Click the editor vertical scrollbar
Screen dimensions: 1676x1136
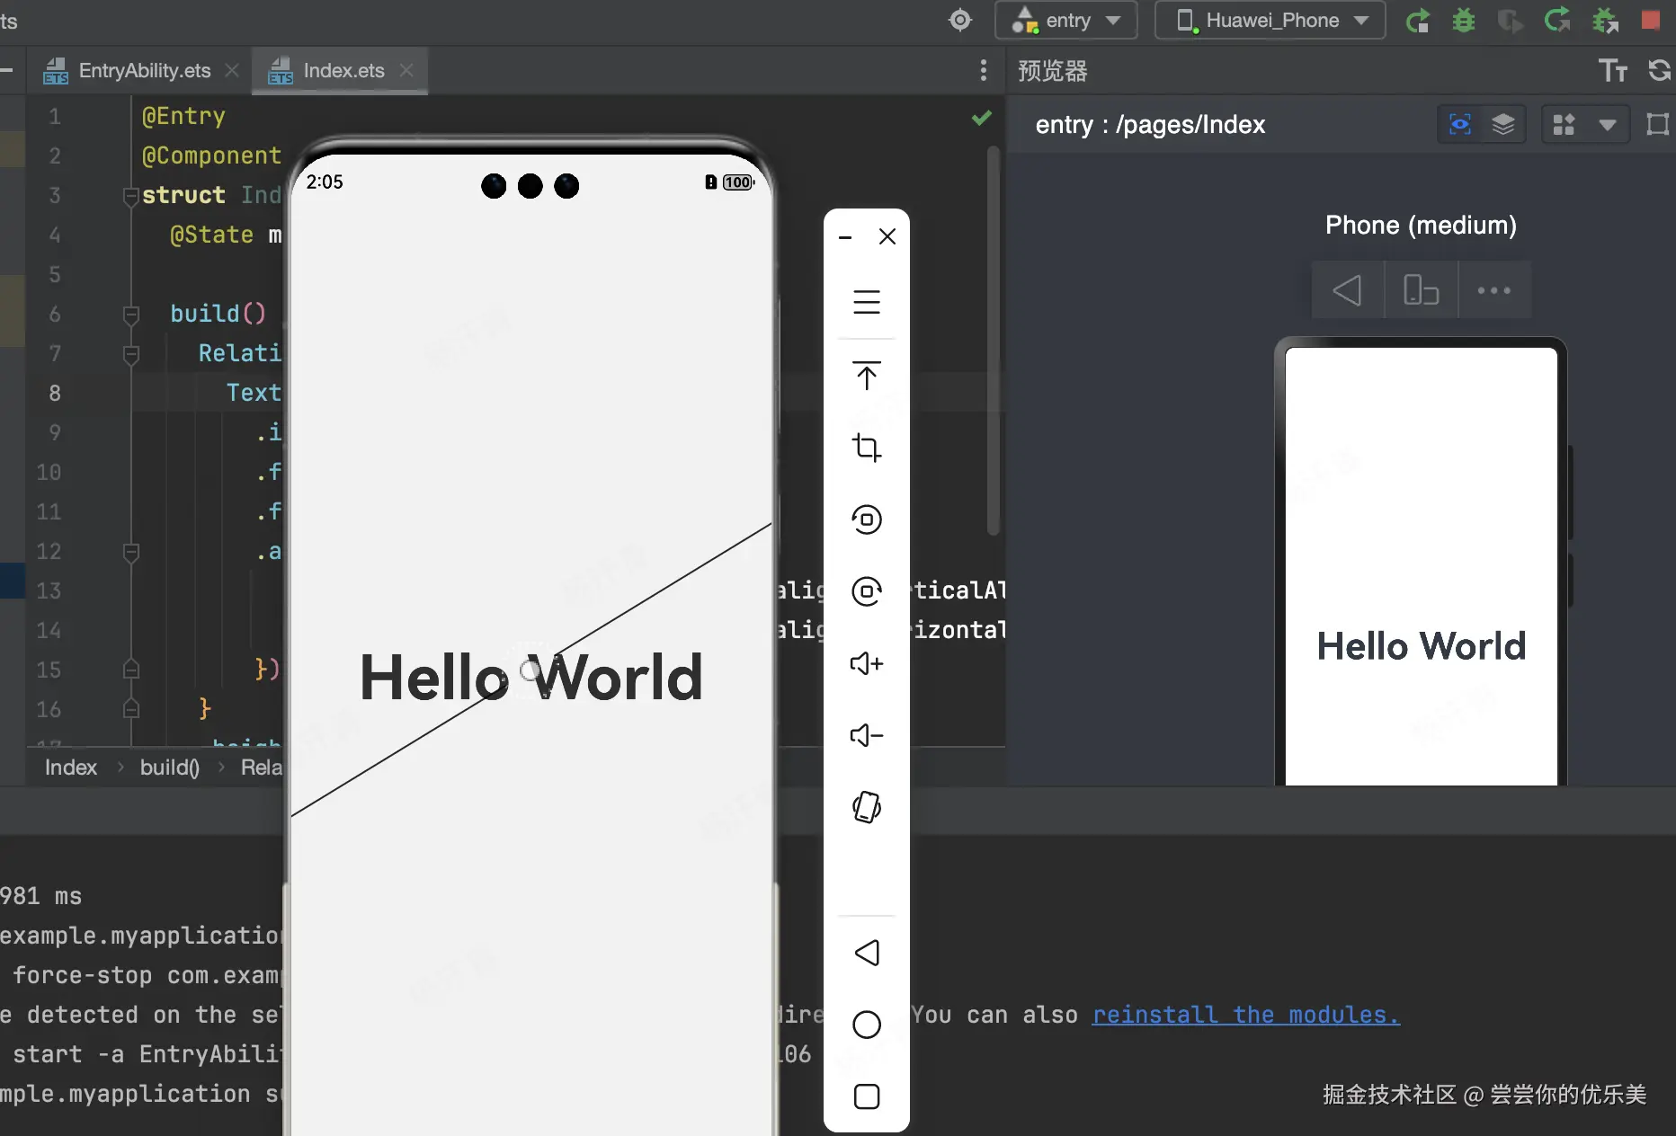(x=993, y=342)
